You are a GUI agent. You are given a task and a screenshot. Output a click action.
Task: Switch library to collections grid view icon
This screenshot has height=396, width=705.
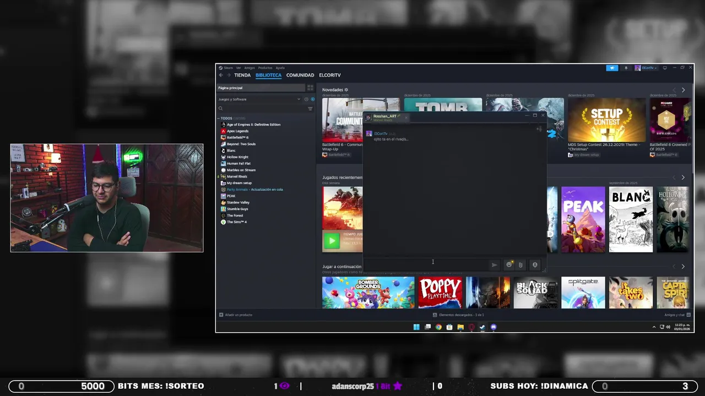[310, 88]
